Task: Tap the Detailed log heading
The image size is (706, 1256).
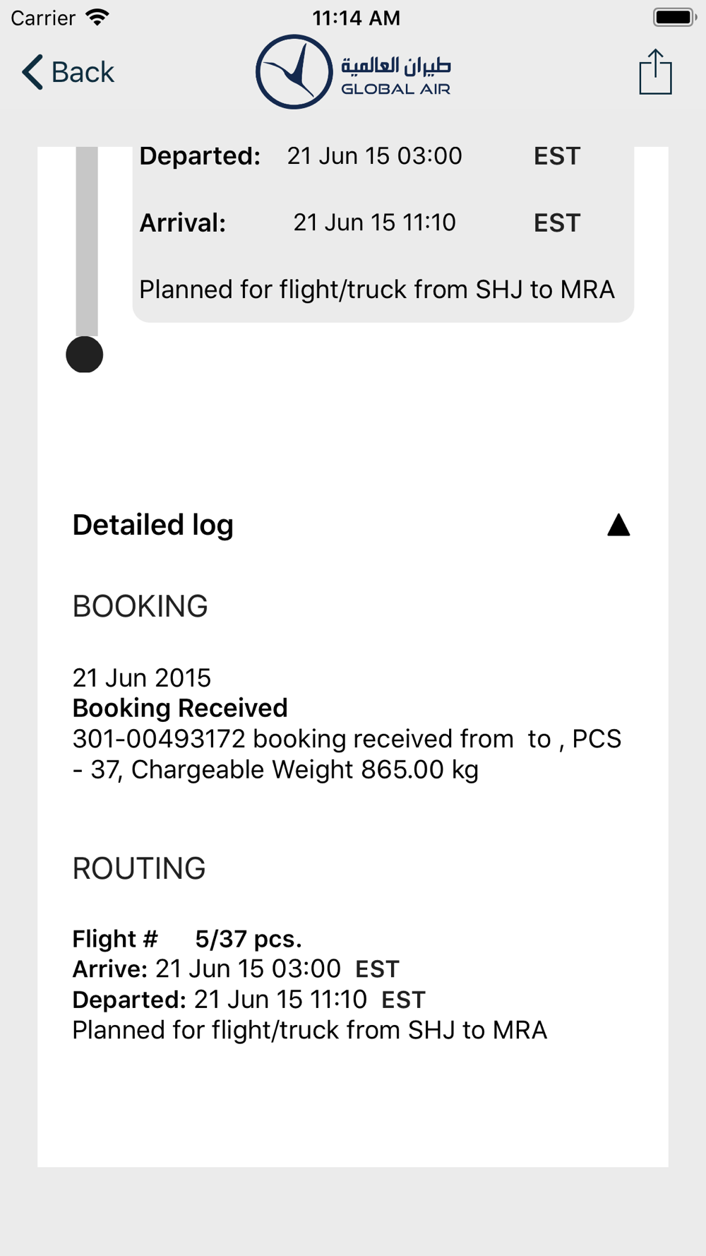Action: (153, 525)
